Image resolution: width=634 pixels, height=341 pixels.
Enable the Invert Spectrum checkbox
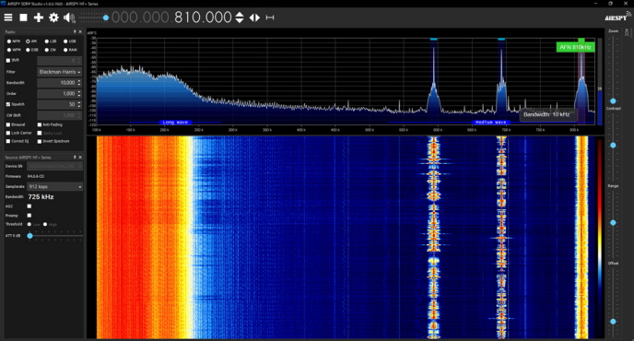pyautogui.click(x=40, y=141)
